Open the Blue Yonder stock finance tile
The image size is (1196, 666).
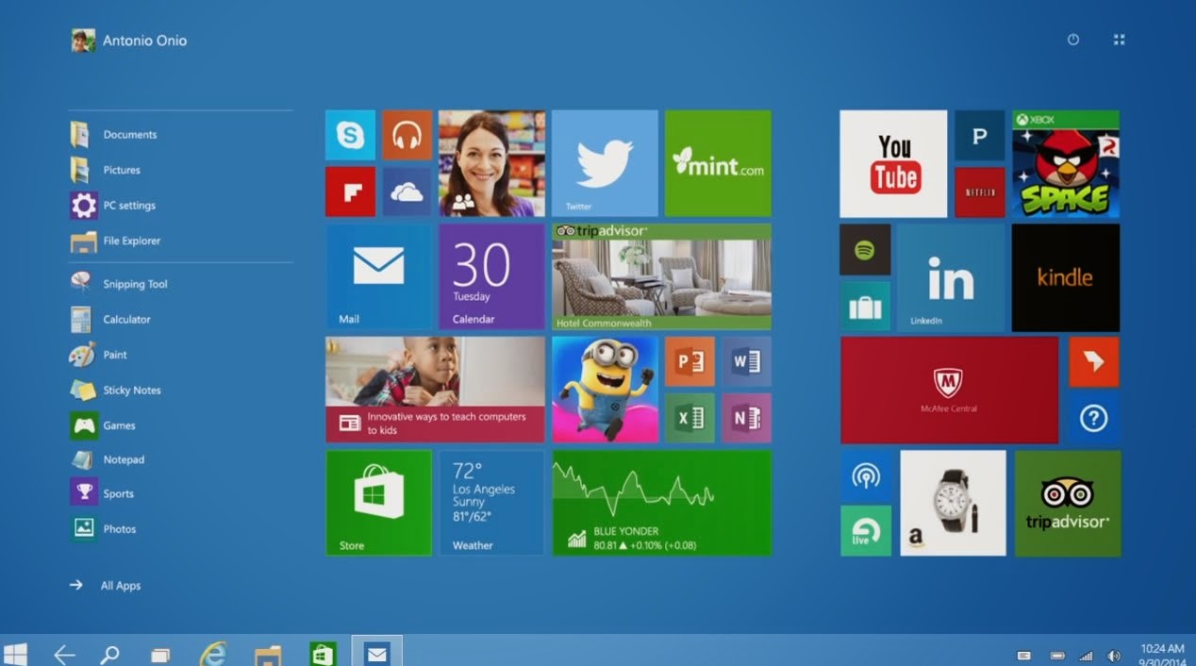click(x=661, y=503)
